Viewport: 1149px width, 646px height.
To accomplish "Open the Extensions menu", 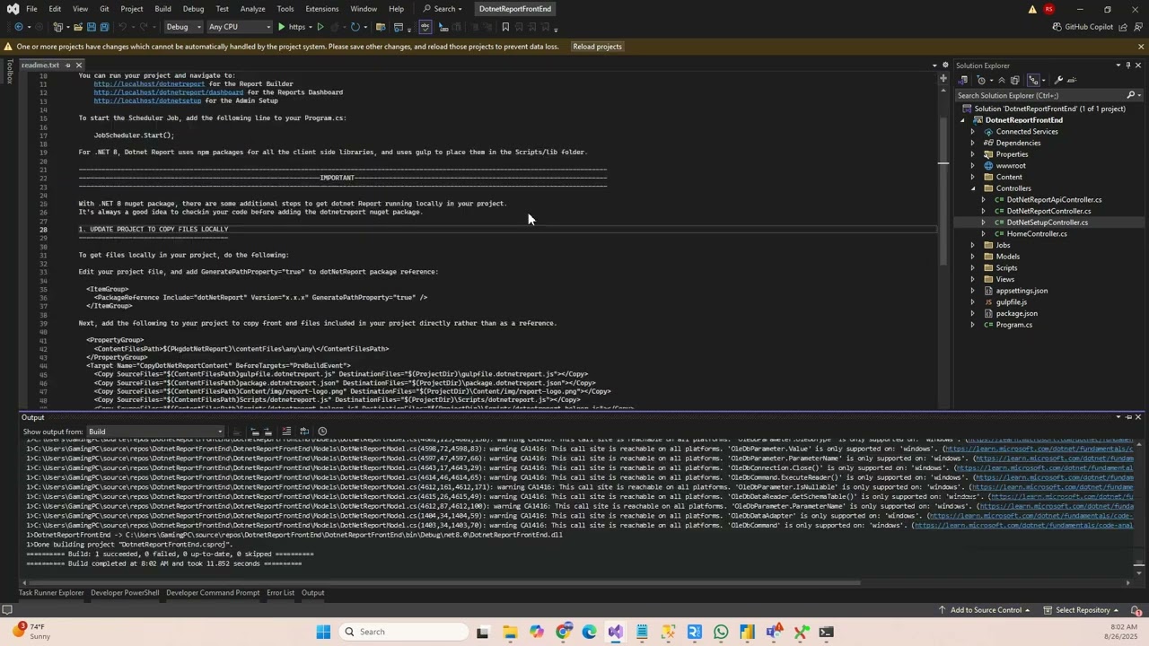I will click(321, 9).
